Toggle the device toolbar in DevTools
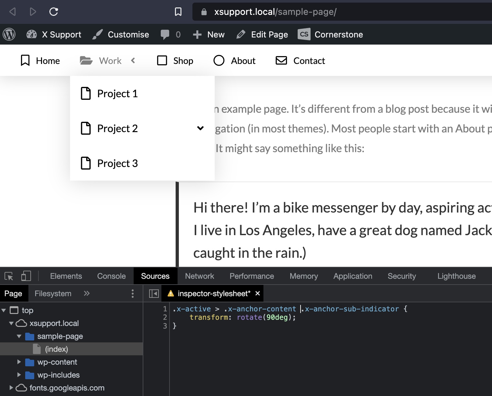The image size is (492, 396). coord(26,276)
